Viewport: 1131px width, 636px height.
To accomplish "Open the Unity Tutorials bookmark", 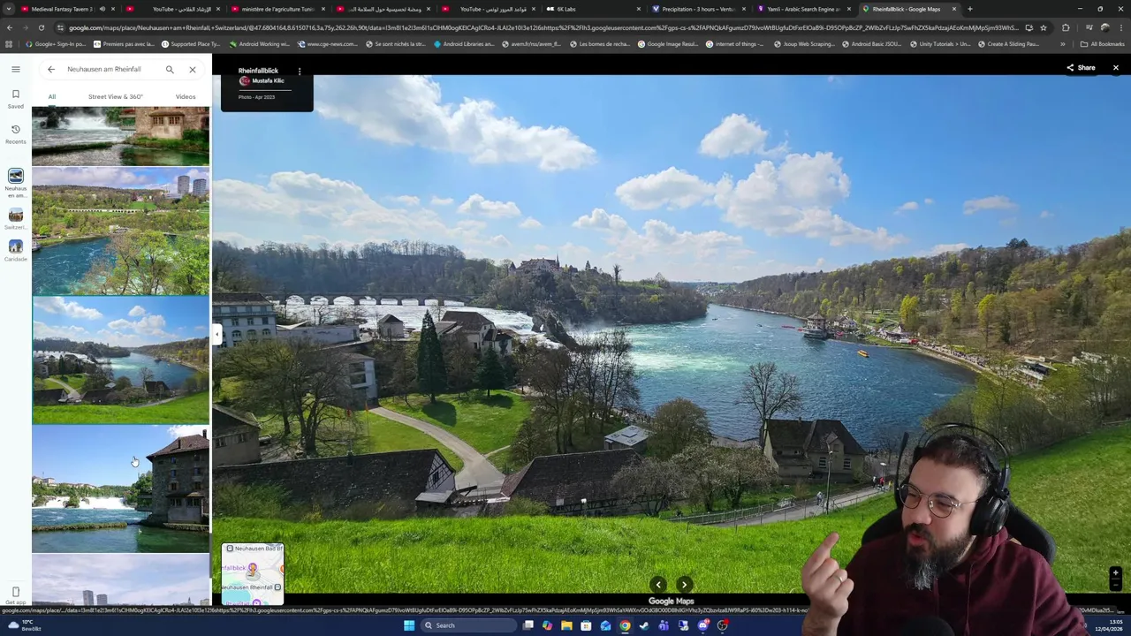I will click(x=942, y=43).
